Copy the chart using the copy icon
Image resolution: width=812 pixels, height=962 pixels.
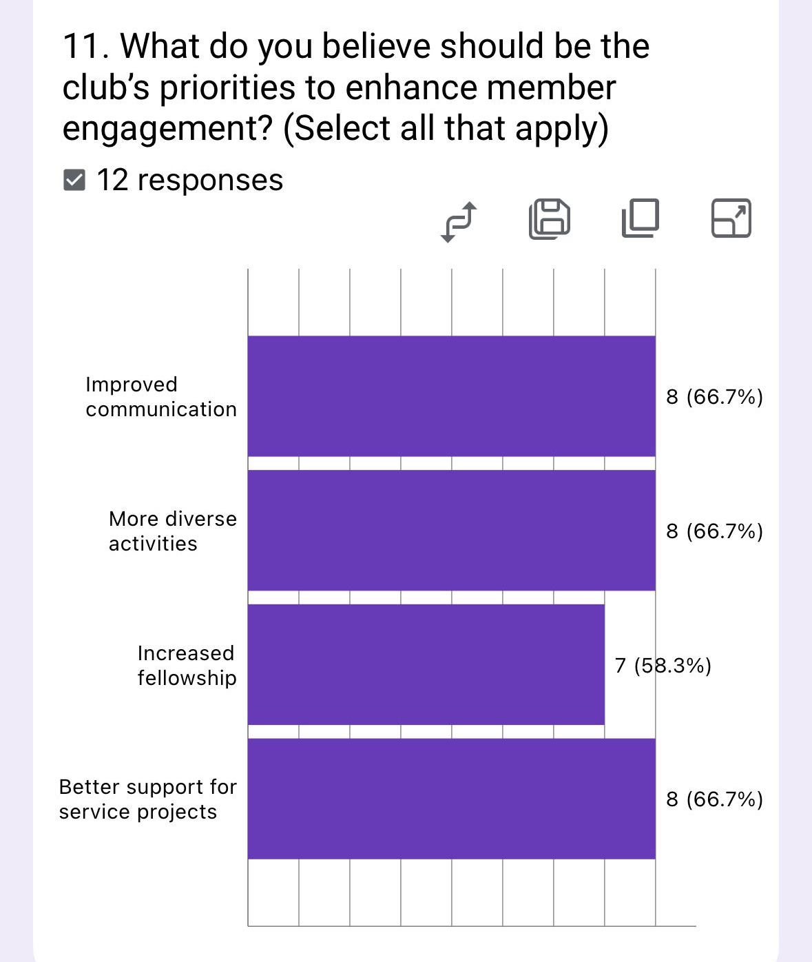(640, 218)
